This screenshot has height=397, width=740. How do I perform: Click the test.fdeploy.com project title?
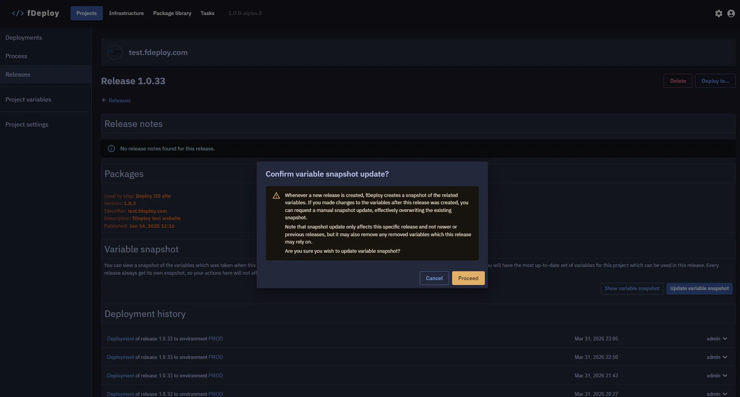pyautogui.click(x=158, y=53)
